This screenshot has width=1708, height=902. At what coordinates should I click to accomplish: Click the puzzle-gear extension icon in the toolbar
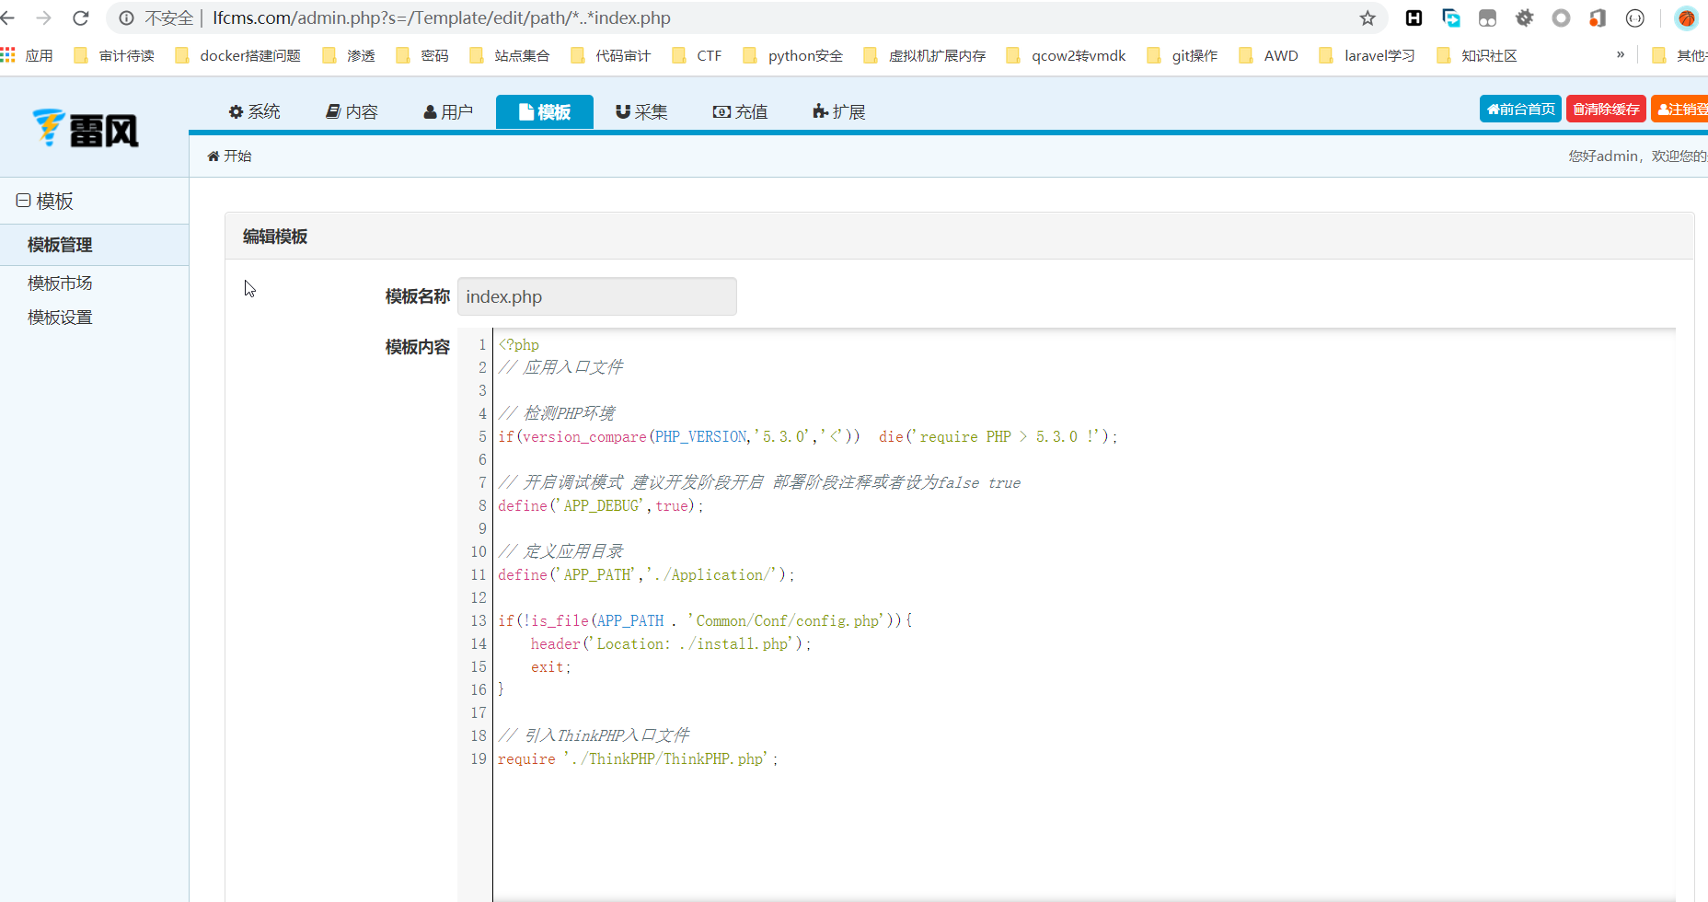pyautogui.click(x=1524, y=18)
